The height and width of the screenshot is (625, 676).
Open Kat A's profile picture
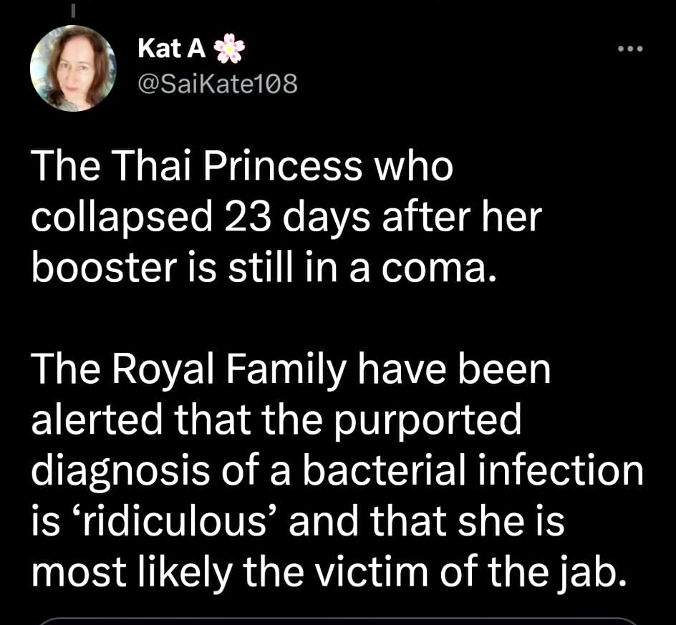click(73, 68)
